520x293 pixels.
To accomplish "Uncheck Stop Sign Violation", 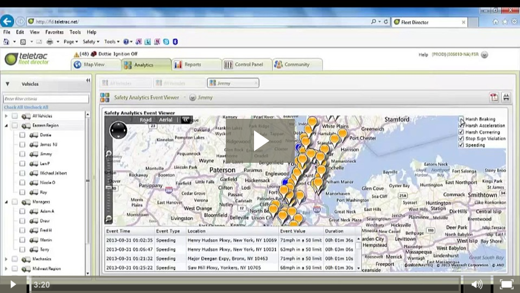I will [x=461, y=138].
